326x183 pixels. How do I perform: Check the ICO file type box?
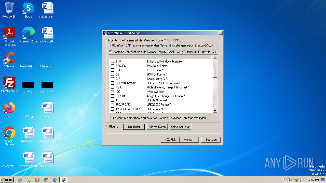coord(112,92)
